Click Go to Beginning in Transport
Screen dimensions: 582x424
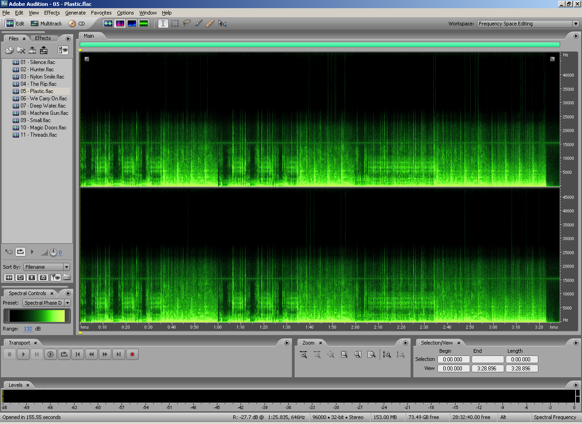(78, 355)
